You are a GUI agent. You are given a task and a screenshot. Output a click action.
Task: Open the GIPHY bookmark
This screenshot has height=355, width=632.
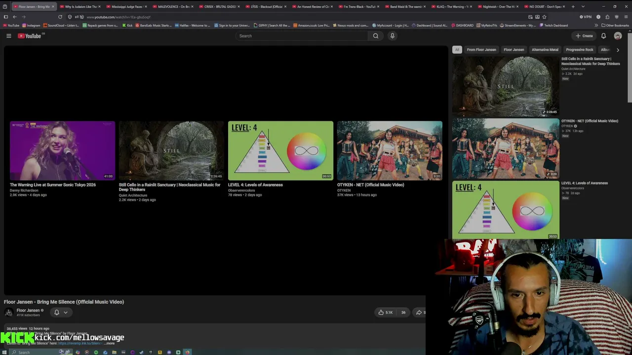click(272, 25)
